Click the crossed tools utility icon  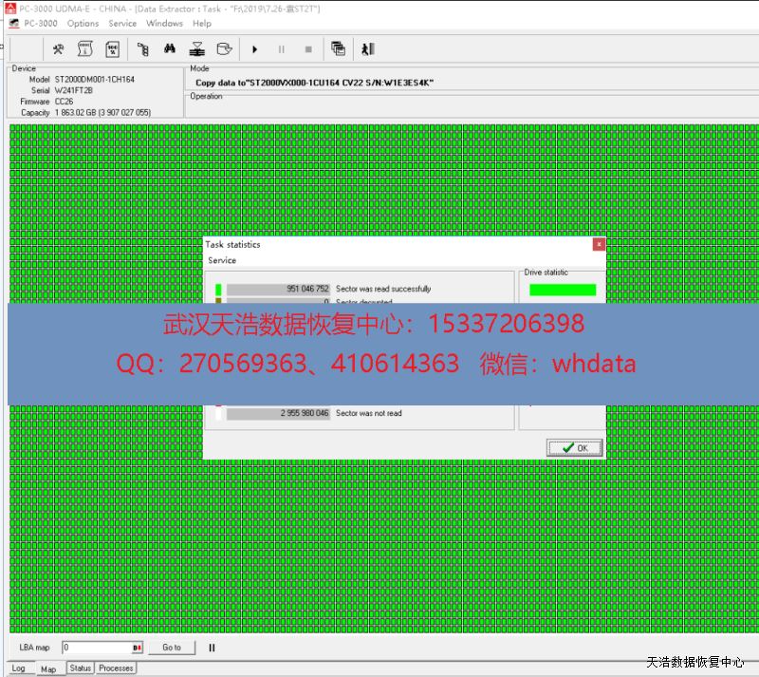point(58,49)
